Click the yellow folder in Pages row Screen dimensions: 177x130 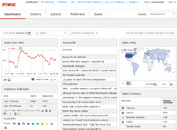pyautogui.click(x=47, y=124)
